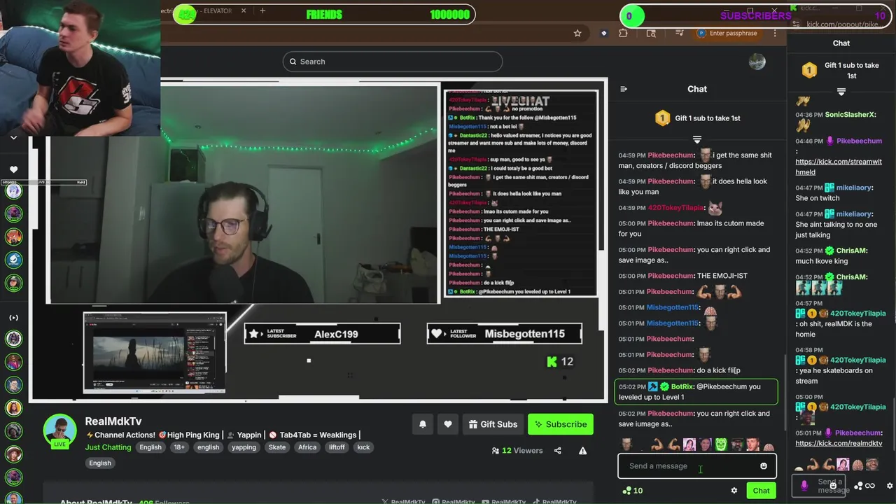
Task: Click the BotRix username in main chat
Action: (682, 386)
